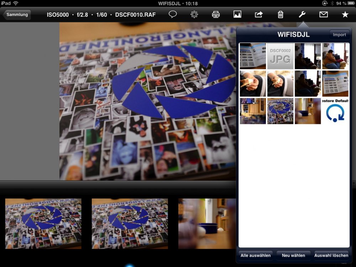356x267 pixels.
Task: Open the gear settings icon
Action: [194, 15]
